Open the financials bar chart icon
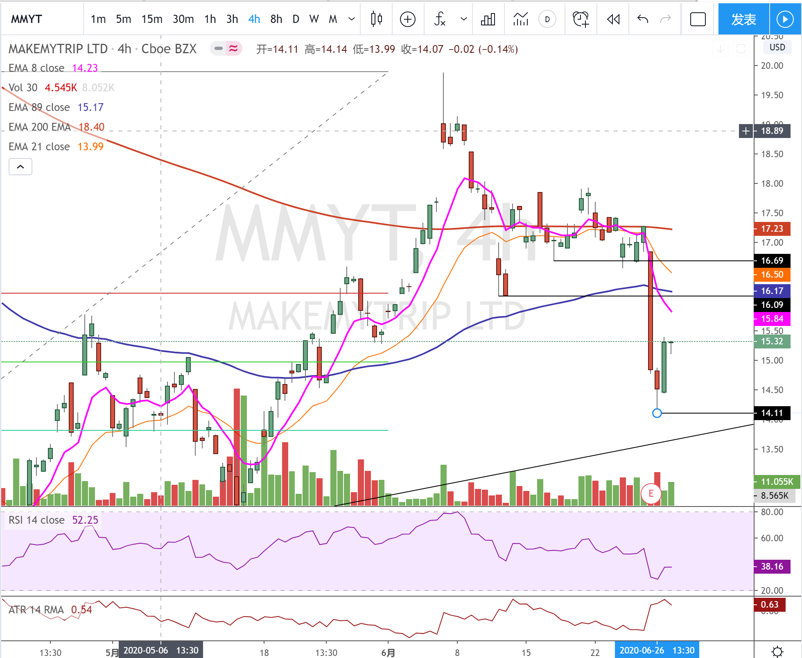Image resolution: width=802 pixels, height=658 pixels. click(x=488, y=19)
